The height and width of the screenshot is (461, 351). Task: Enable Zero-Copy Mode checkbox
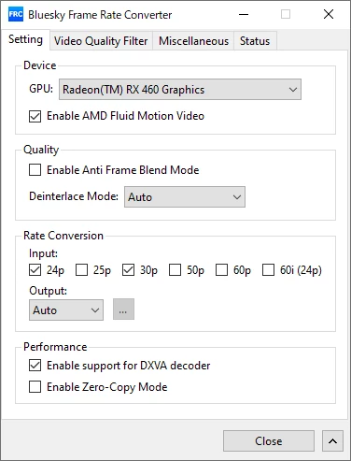click(35, 387)
